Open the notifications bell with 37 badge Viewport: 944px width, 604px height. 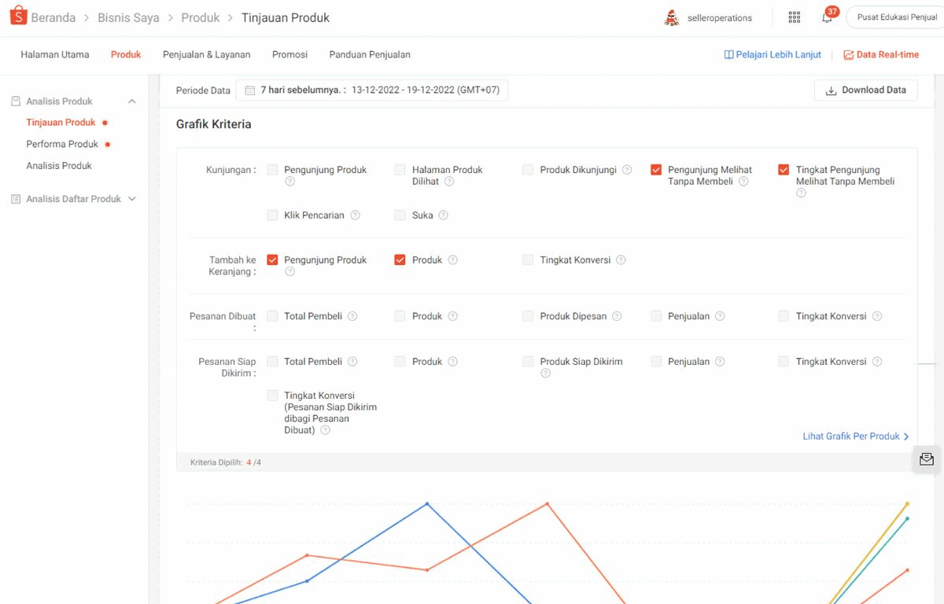point(829,17)
